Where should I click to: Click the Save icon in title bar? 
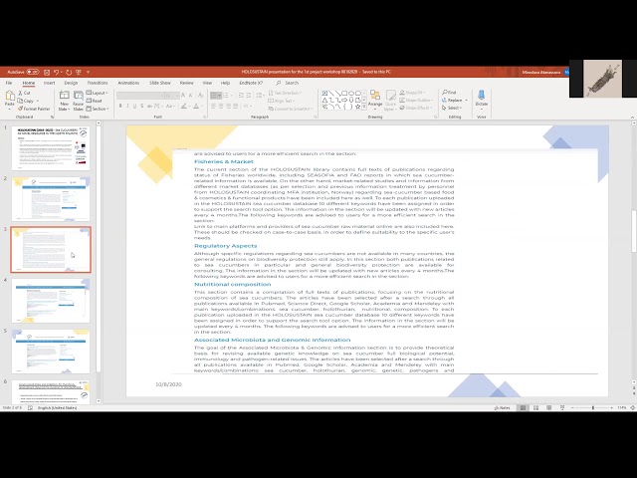[x=45, y=72]
